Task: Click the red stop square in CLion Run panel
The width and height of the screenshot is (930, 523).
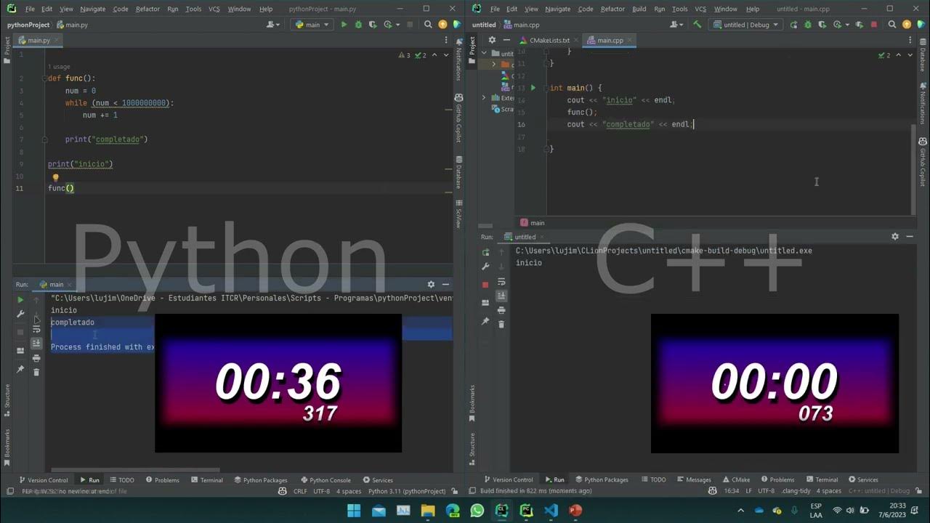Action: point(485,285)
